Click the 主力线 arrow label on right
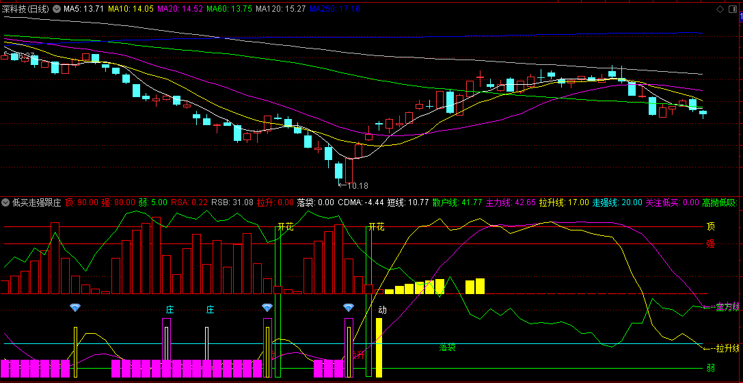This screenshot has height=383, width=743. (x=722, y=307)
